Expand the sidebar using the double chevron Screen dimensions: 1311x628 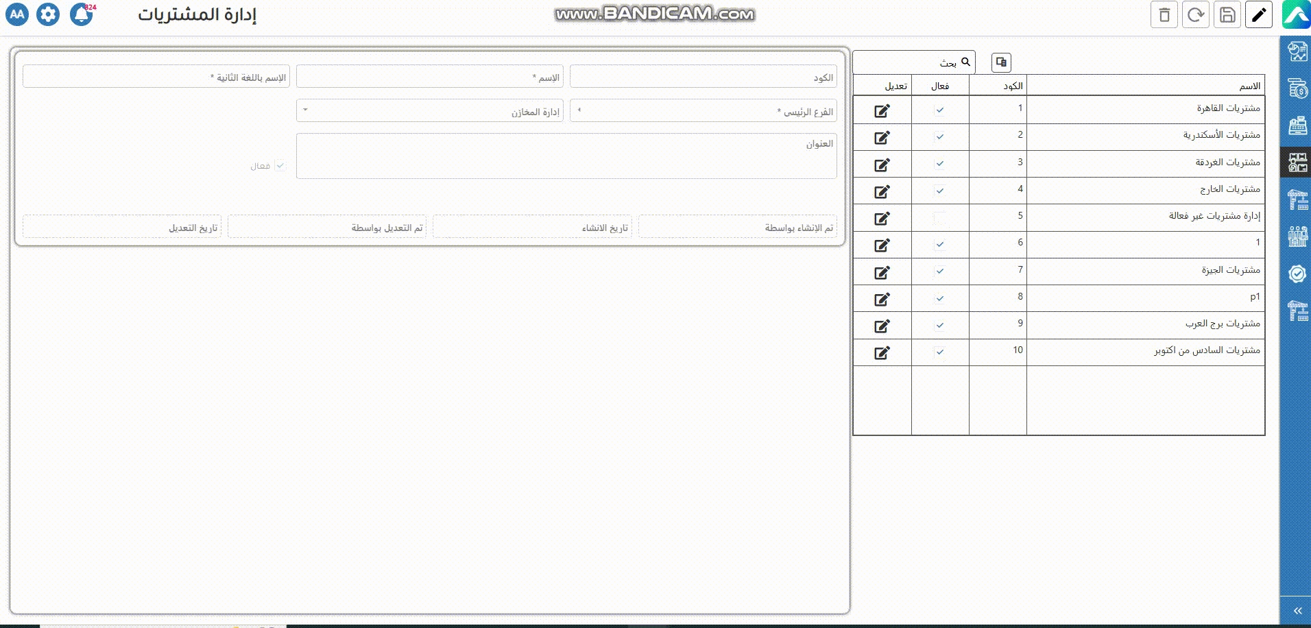1297,610
